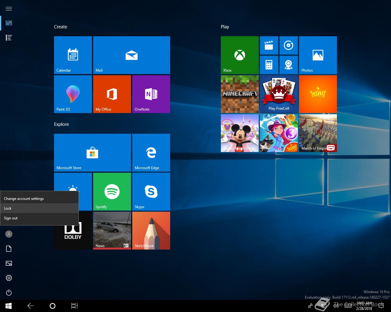Viewport: 391px width, 312px height.
Task: Open the Pictures sidebar icon
Action: pyautogui.click(x=9, y=263)
